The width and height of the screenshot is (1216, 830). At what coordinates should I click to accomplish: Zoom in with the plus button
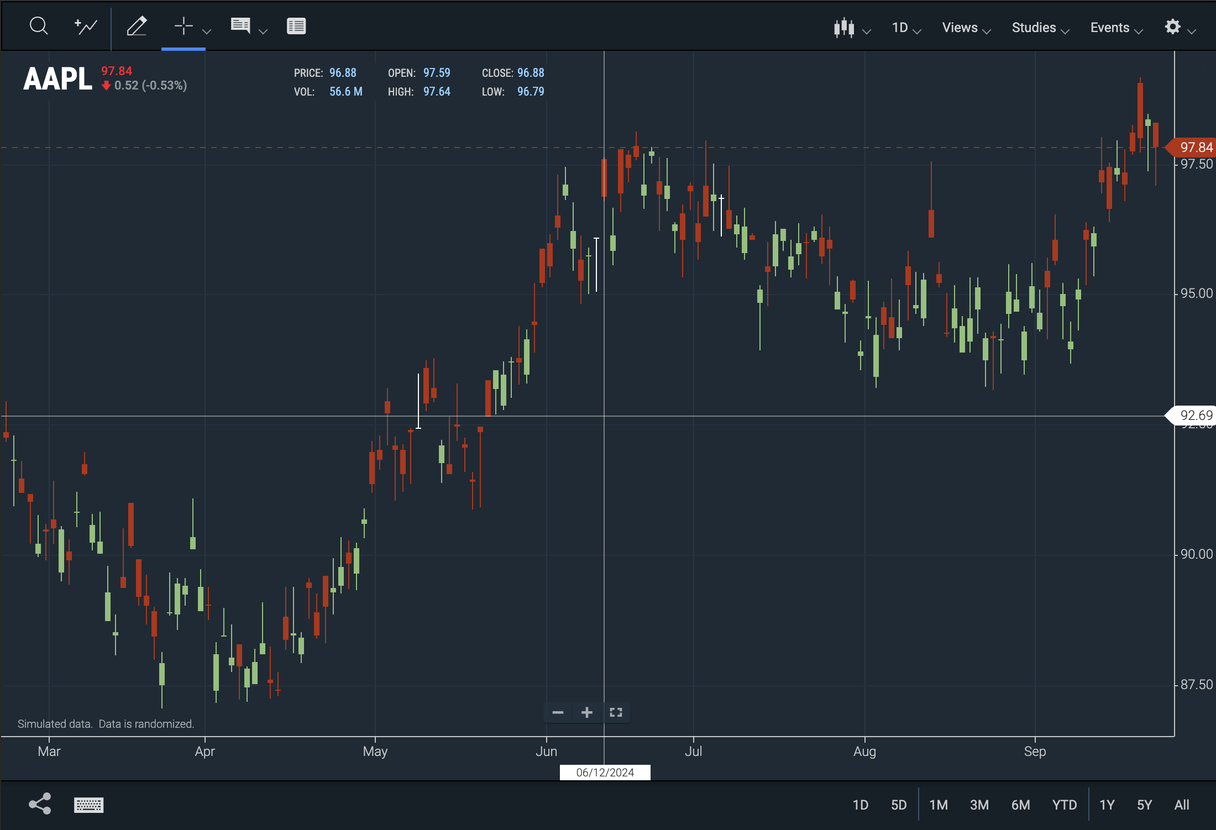(587, 712)
